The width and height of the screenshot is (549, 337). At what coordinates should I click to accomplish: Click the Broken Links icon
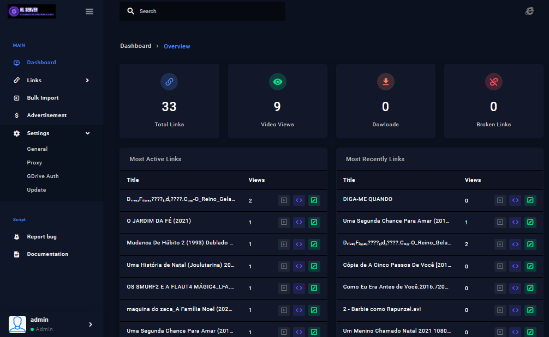(493, 82)
